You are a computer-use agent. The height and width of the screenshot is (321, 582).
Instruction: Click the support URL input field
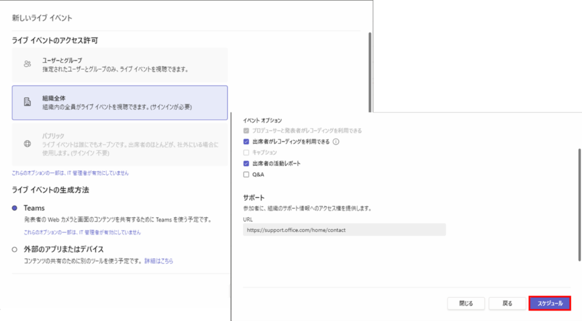(344, 230)
